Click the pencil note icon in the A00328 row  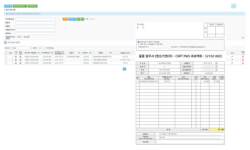(232, 60)
